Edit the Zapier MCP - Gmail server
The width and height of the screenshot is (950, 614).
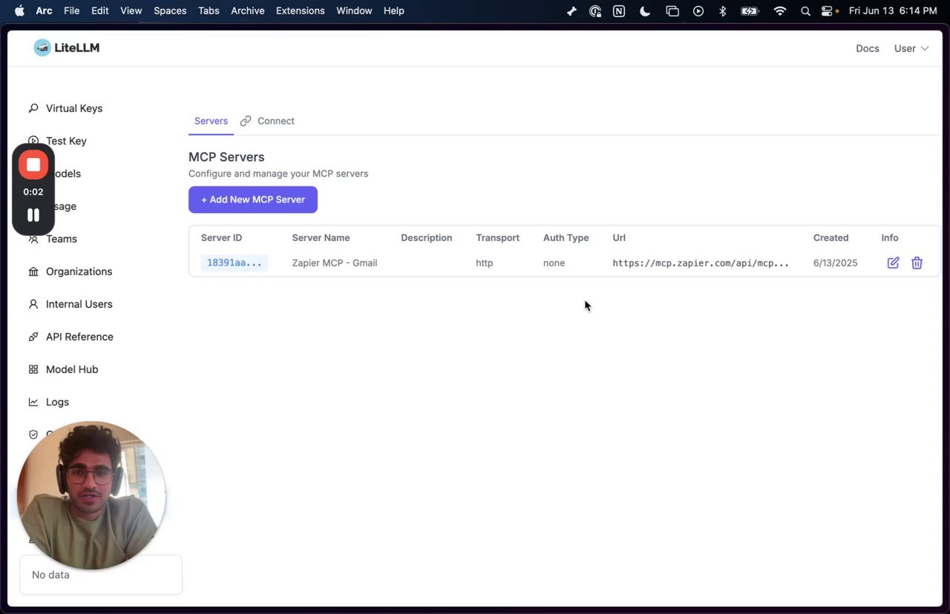[893, 263]
